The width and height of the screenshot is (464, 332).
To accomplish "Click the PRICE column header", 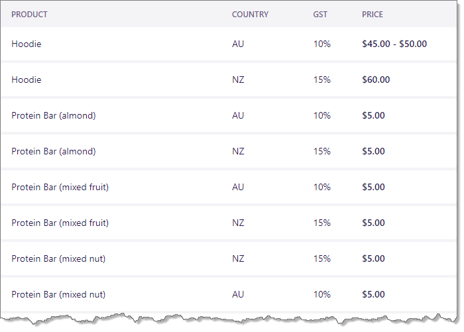I will 373,15.
